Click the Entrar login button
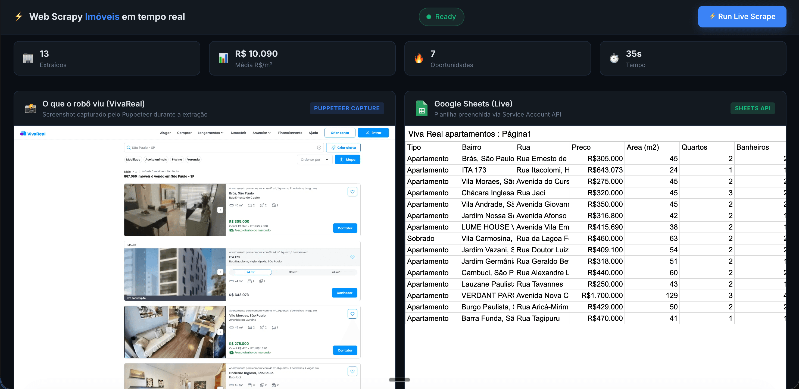The height and width of the screenshot is (389, 799). pyautogui.click(x=373, y=133)
